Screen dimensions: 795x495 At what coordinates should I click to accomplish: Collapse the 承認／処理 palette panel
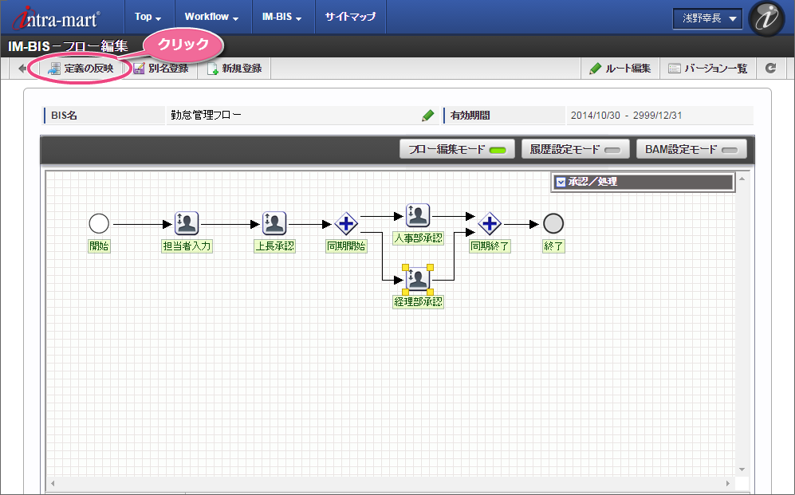tap(561, 182)
